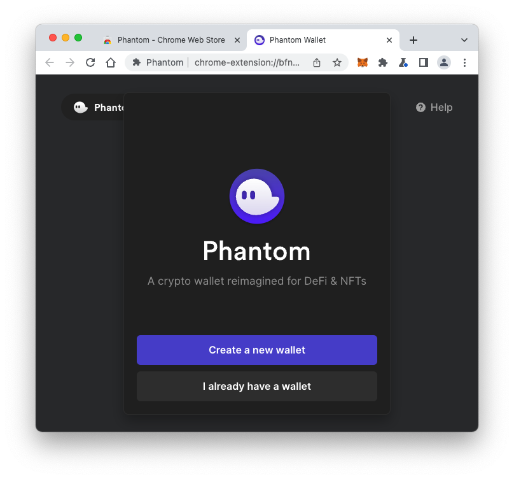Open the Help link
The image size is (514, 479).
434,108
